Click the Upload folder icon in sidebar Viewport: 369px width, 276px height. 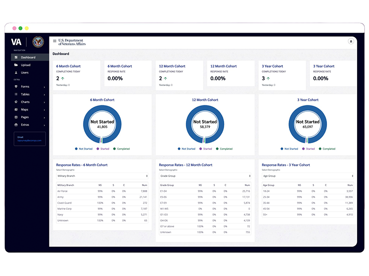click(16, 65)
